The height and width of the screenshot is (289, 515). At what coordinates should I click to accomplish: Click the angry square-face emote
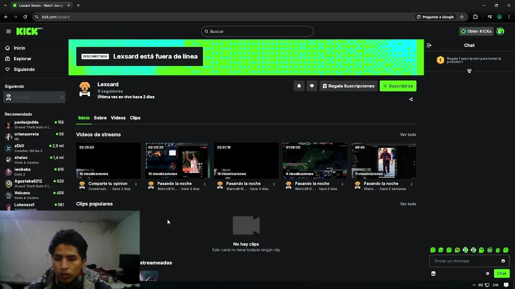coord(490,250)
